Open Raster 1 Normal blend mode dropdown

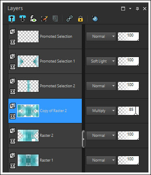pyautogui.click(x=101, y=160)
